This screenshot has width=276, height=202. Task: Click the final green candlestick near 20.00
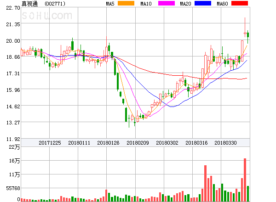click(x=248, y=37)
